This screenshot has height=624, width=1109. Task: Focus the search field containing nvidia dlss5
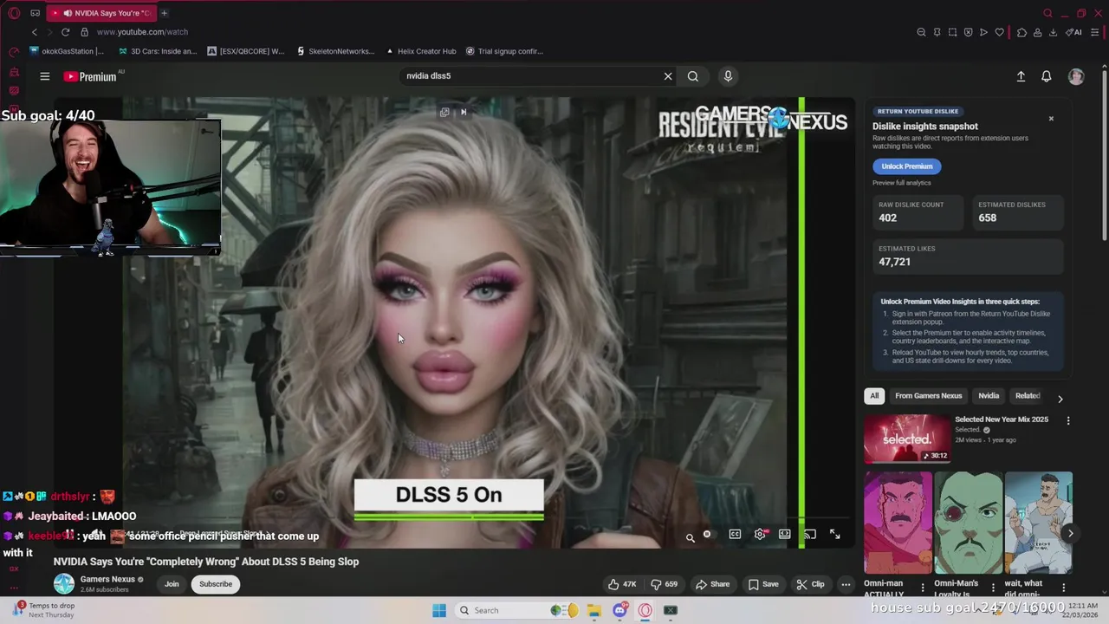pyautogui.click(x=529, y=76)
